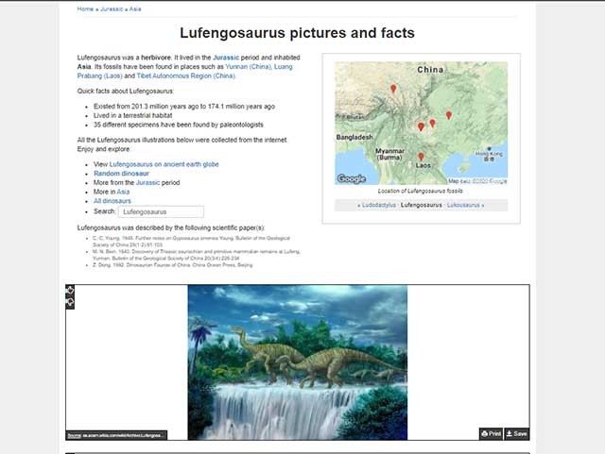Click the Google logo on the map

[352, 178]
